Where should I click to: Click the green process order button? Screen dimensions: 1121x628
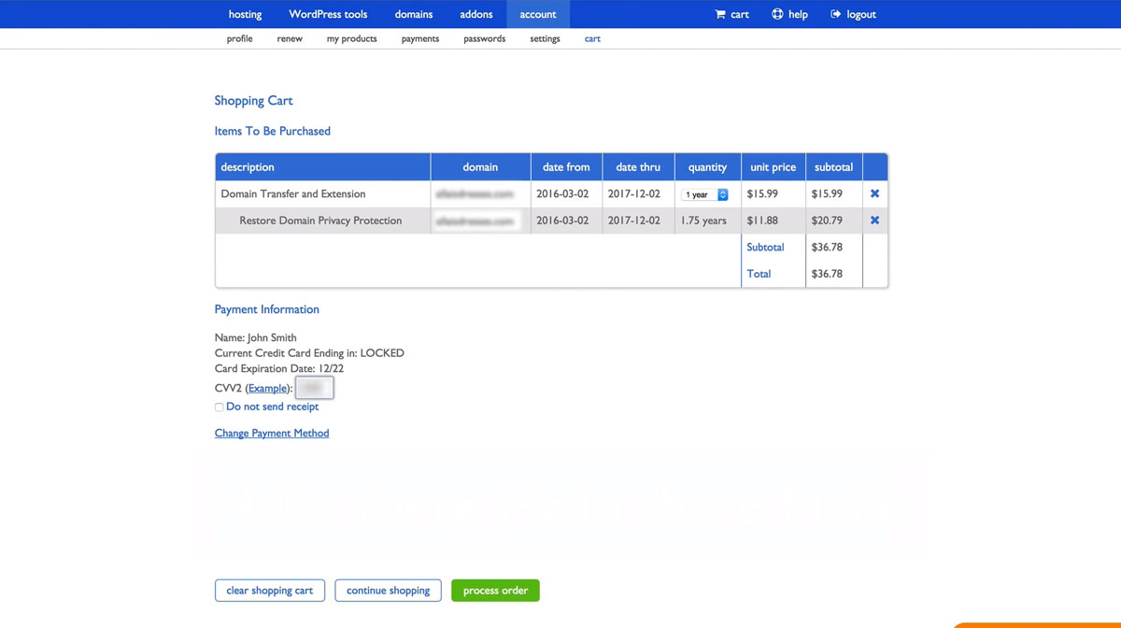(495, 591)
